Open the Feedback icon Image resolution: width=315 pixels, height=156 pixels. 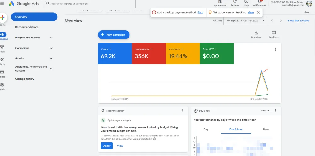pos(274,33)
